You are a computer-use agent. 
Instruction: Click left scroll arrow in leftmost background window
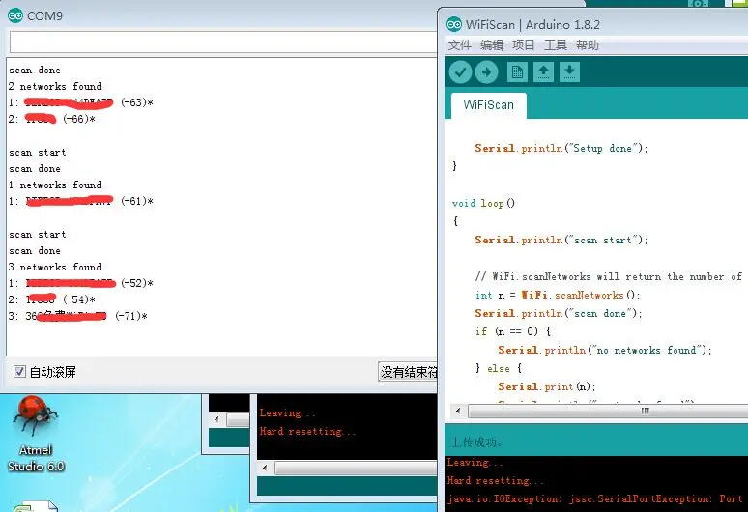(x=216, y=419)
